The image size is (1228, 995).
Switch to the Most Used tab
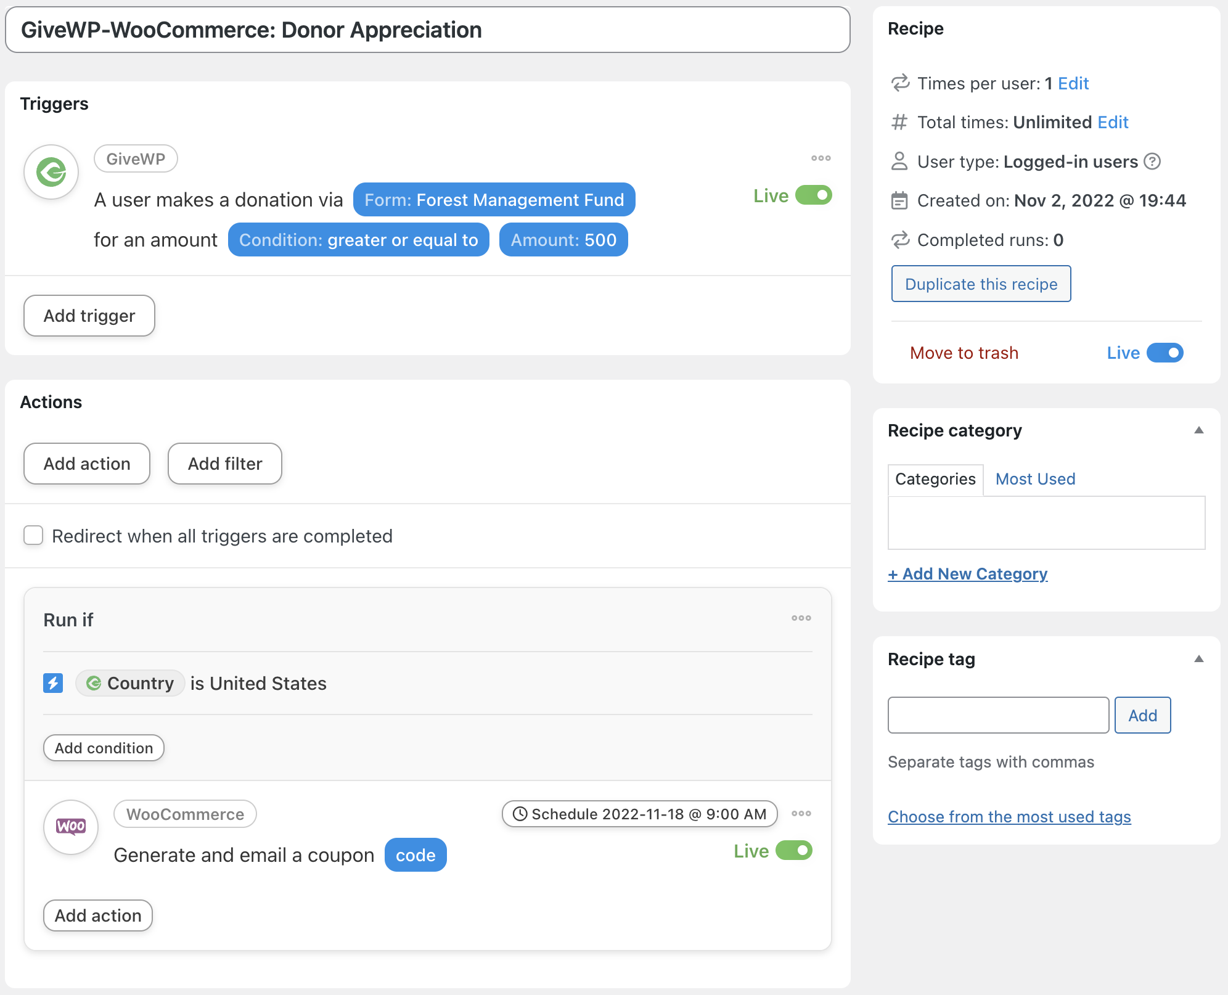pyautogui.click(x=1035, y=479)
